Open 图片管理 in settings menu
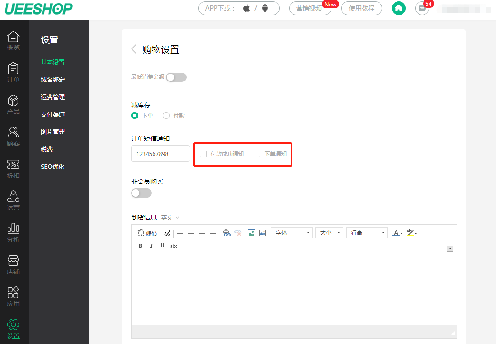Viewport: 496px width, 344px height. coord(53,132)
